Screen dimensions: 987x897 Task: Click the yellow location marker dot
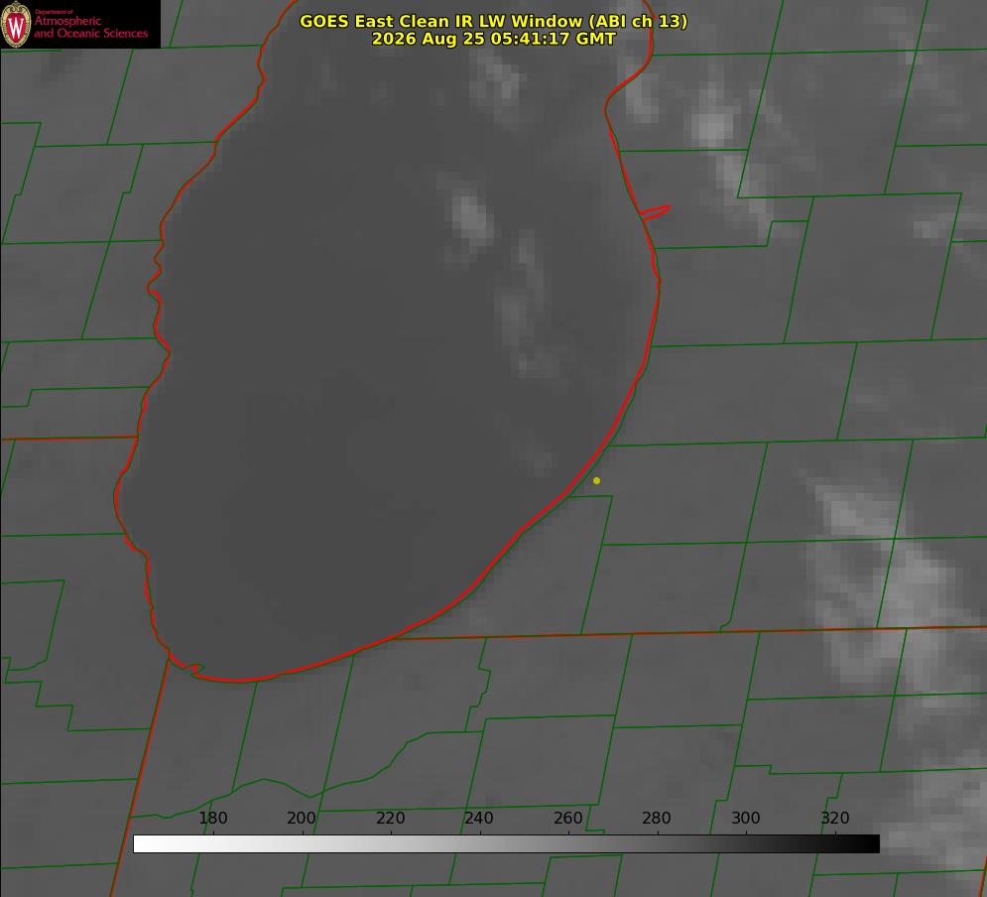point(597,480)
